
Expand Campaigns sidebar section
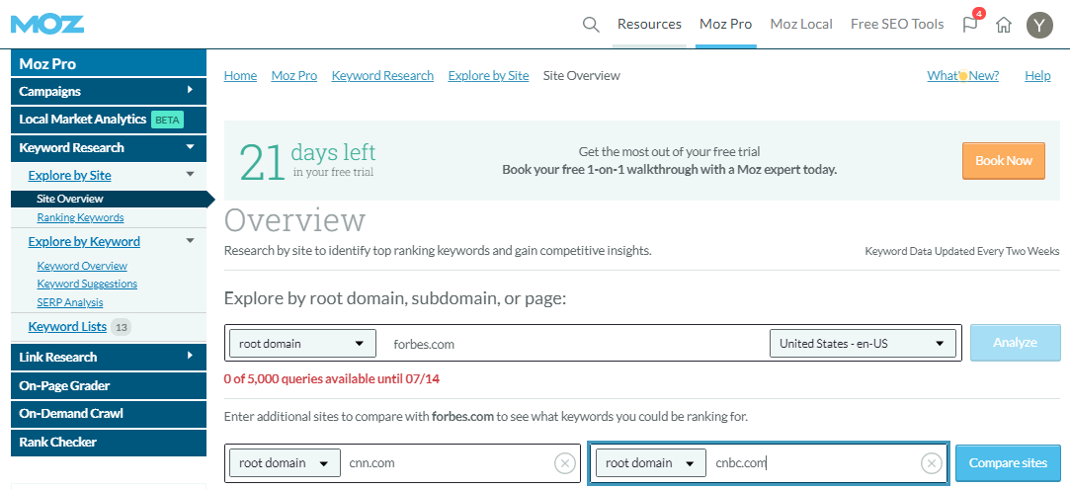tap(109, 91)
